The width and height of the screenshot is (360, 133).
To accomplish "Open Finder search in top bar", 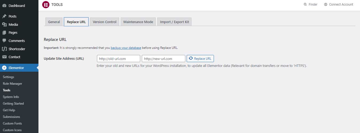I will click(x=311, y=5).
